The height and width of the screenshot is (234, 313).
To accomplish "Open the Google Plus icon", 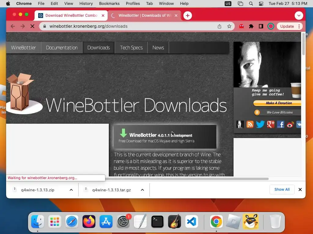I will (x=271, y=124).
